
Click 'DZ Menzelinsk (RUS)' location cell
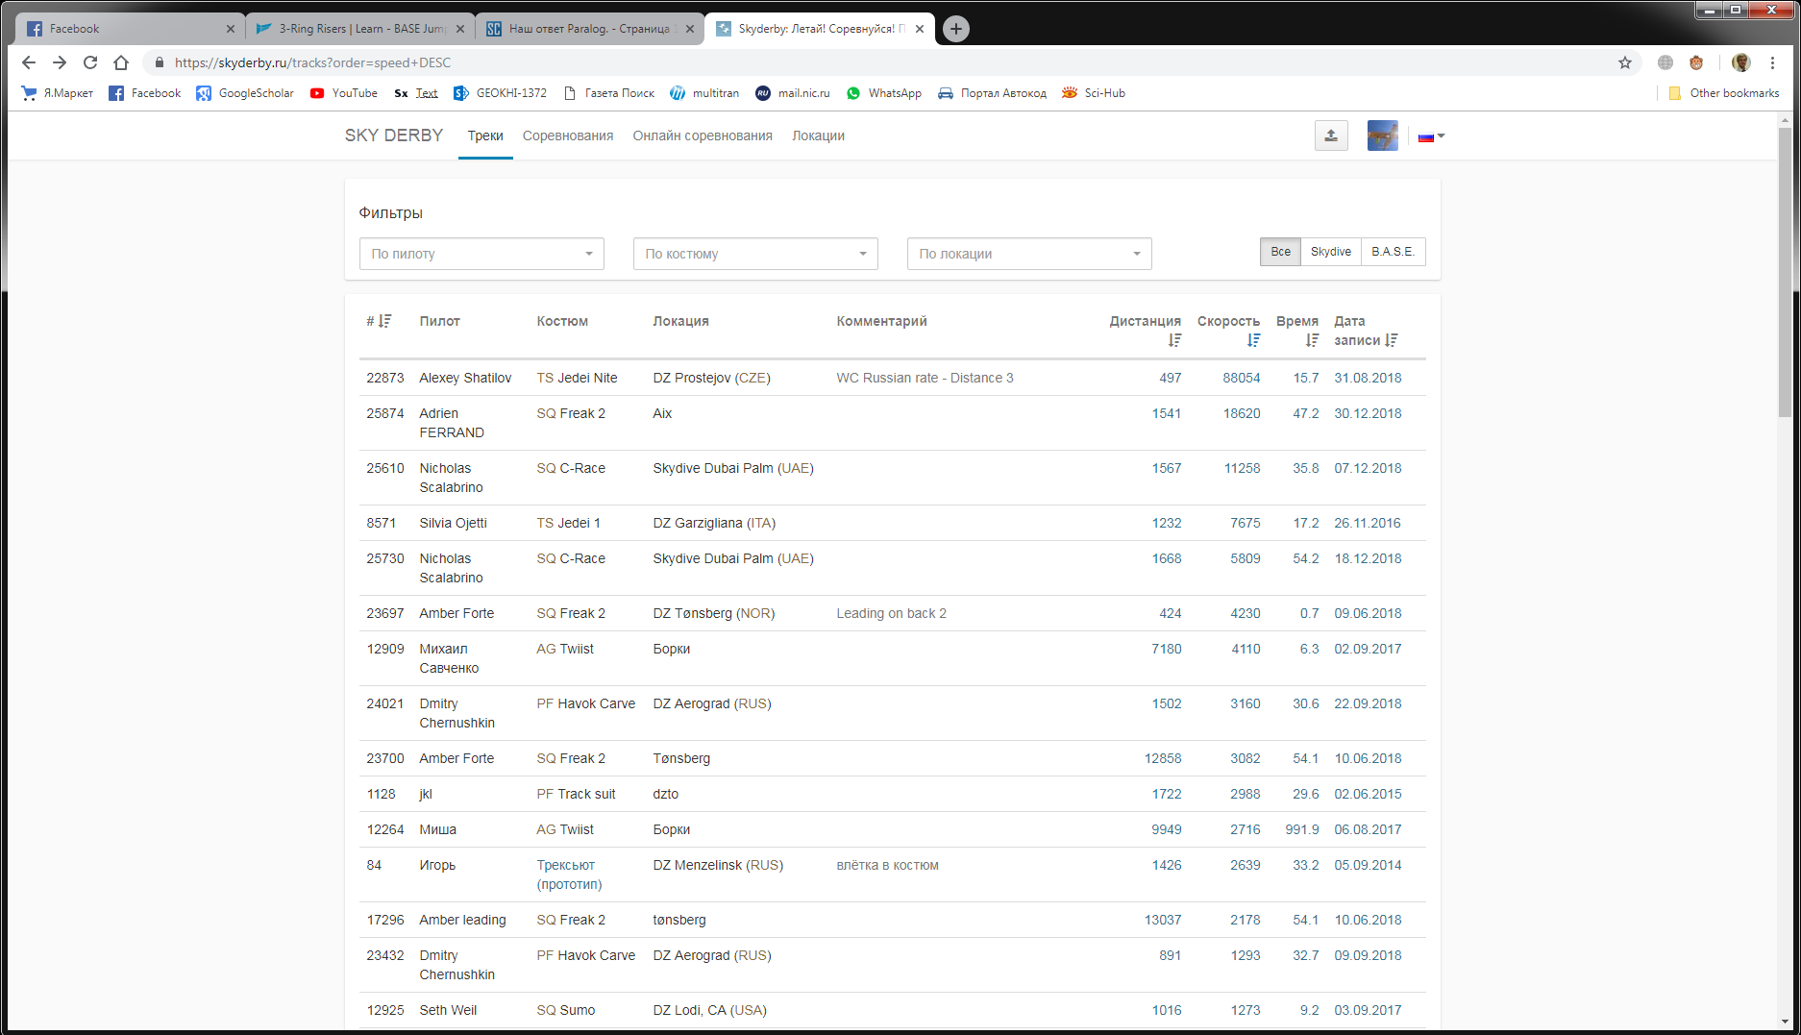pos(718,865)
